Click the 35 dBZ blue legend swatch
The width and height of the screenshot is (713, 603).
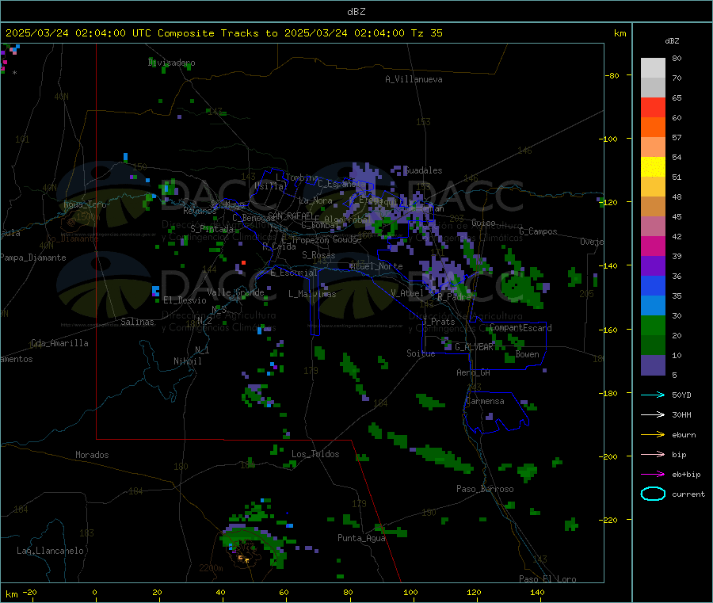(653, 285)
